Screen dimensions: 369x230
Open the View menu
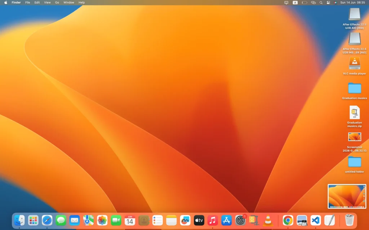[47, 3]
